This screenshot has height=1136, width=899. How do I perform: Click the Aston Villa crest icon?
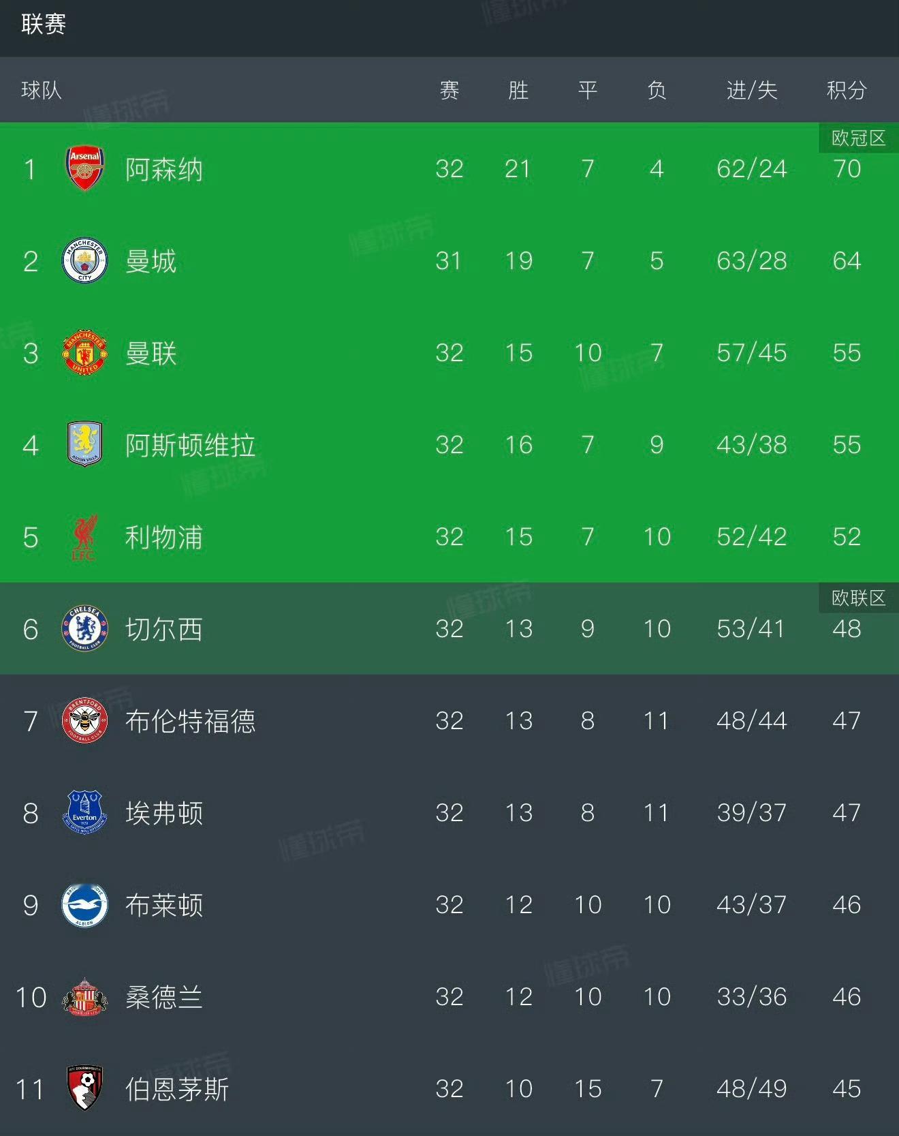(84, 444)
